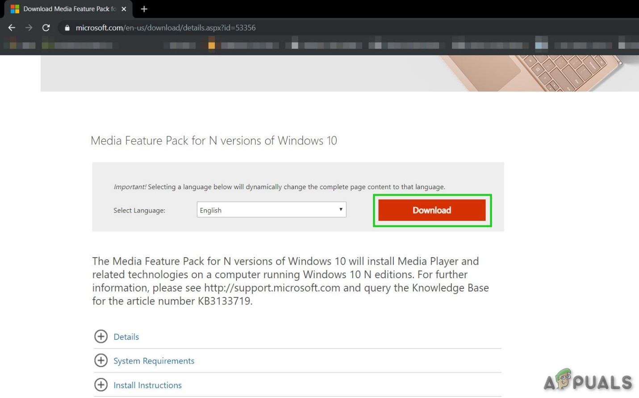Open the Select Language dropdown showing English

tap(271, 210)
